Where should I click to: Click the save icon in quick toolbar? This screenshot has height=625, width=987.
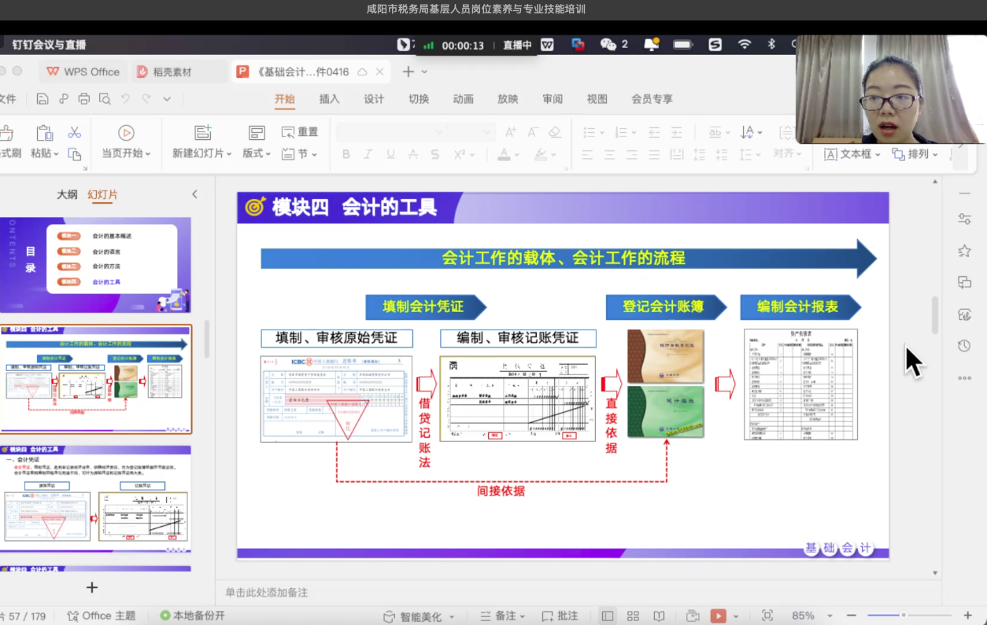43,99
